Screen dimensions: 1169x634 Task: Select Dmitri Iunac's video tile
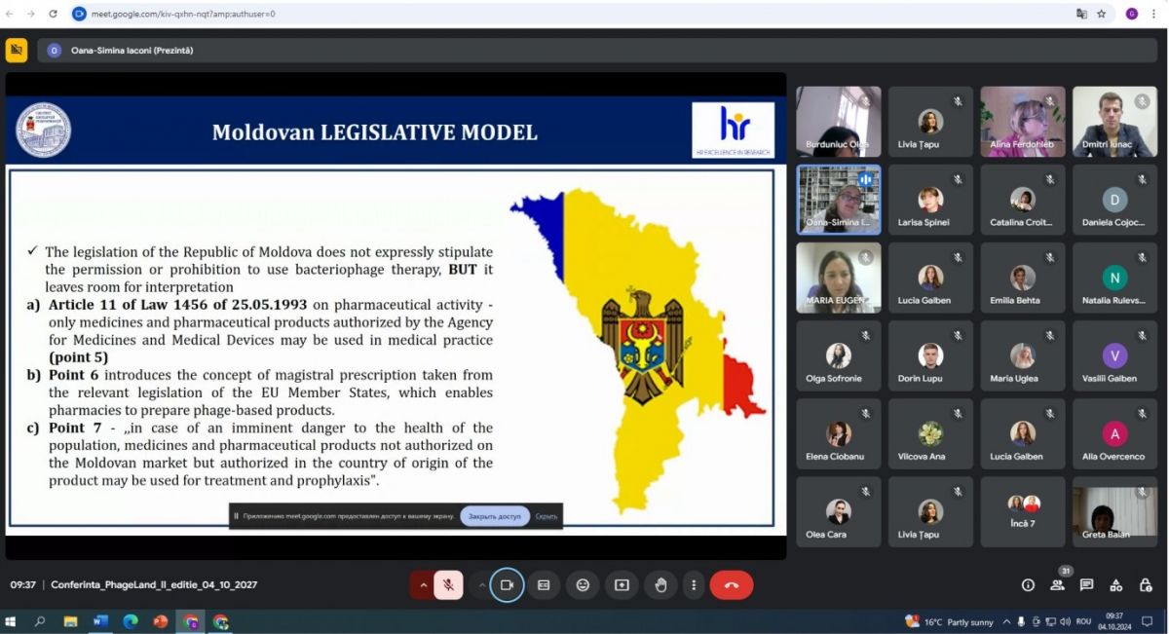click(x=1114, y=122)
